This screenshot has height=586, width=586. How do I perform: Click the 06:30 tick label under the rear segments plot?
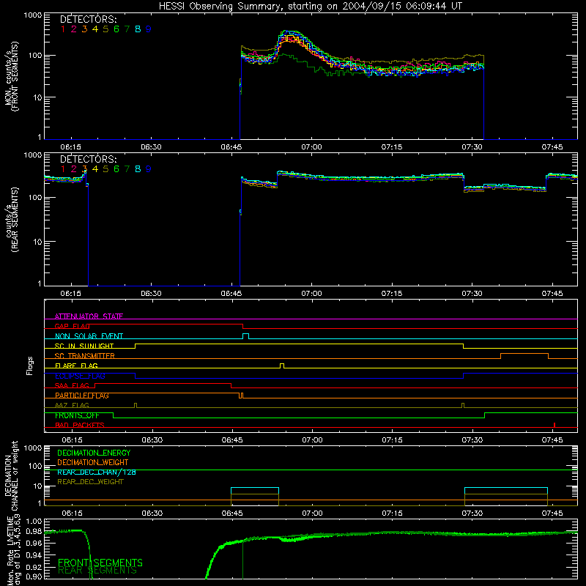click(152, 294)
